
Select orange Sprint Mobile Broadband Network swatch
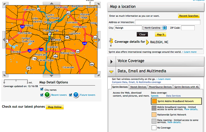click(154, 101)
